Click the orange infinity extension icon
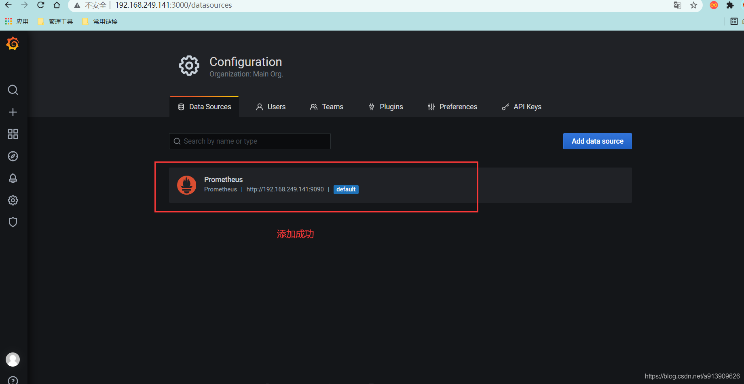Image resolution: width=744 pixels, height=384 pixels. [714, 5]
